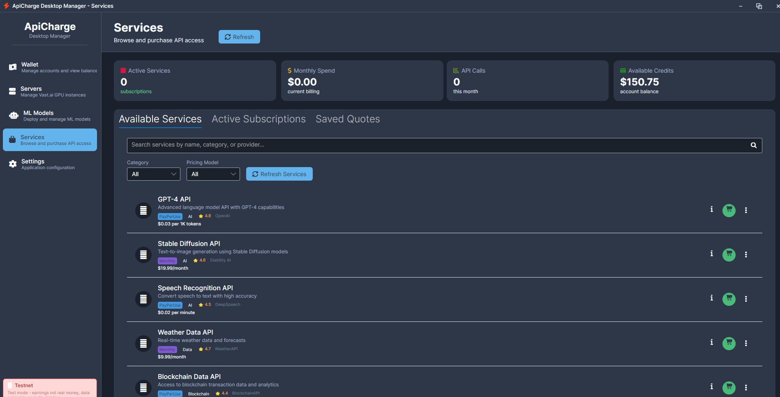This screenshot has width=780, height=397.
Task: Switch to the Active Subscriptions tab
Action: point(258,119)
